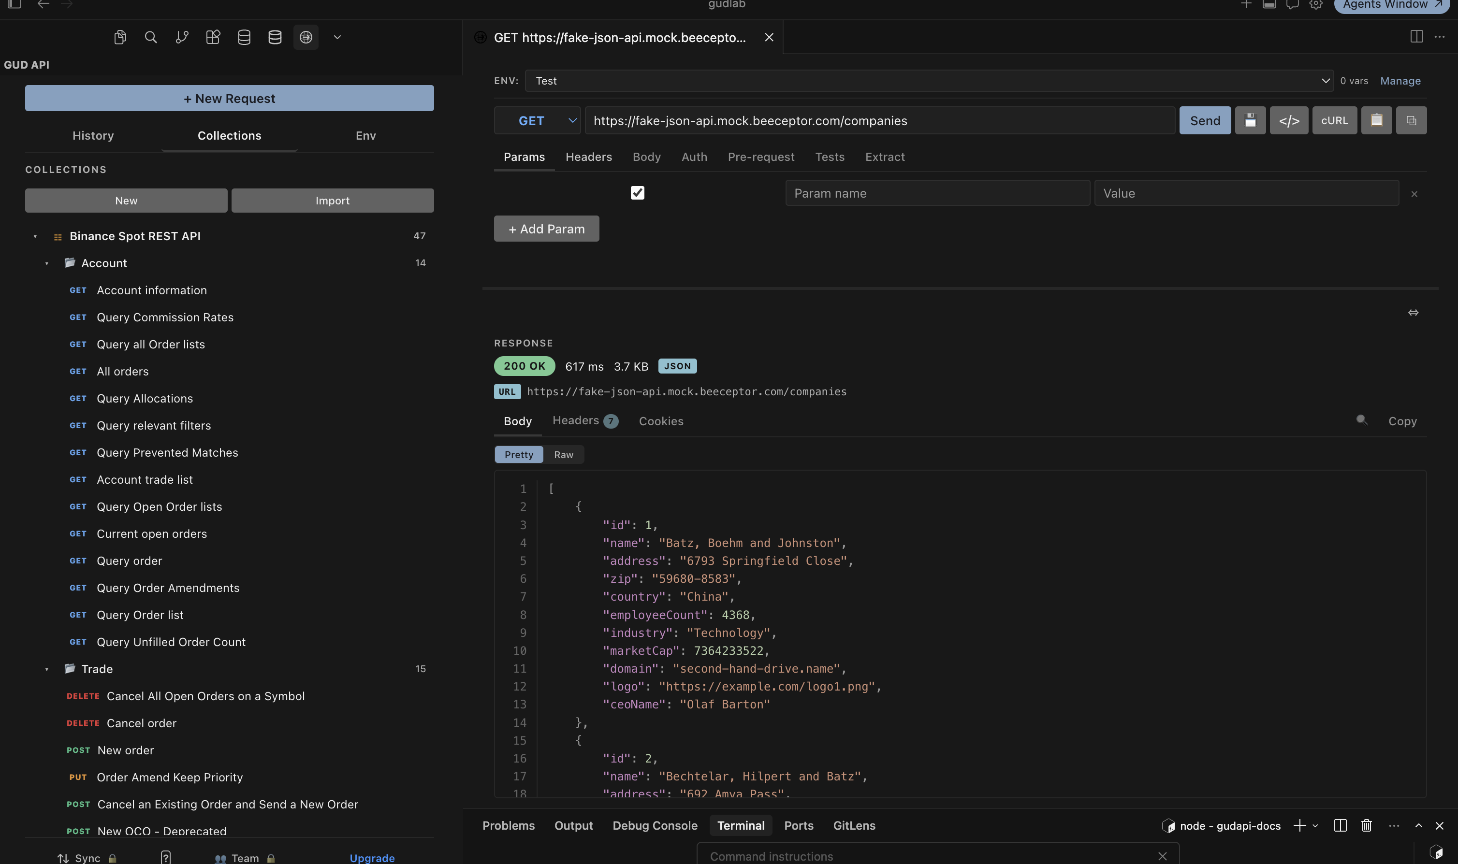Open the Source Control branch icon

coord(182,37)
